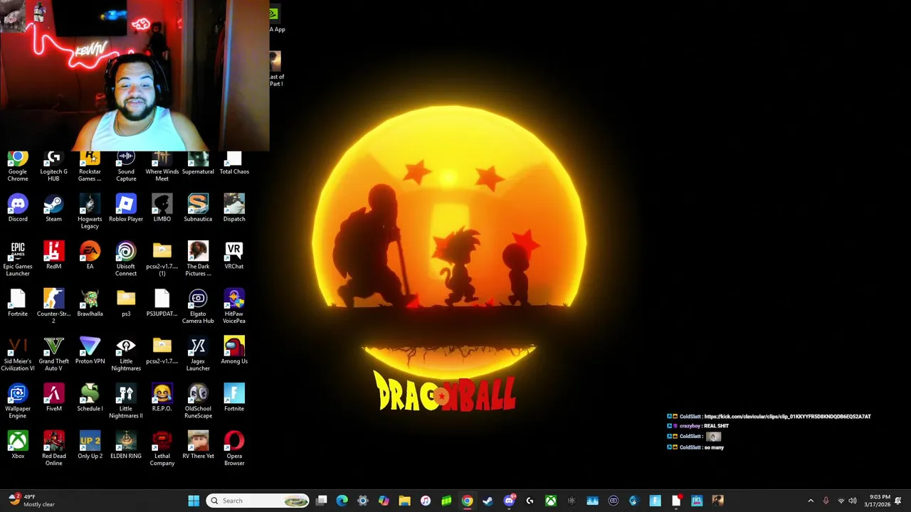Open the kick.com clip link in chat

click(787, 417)
